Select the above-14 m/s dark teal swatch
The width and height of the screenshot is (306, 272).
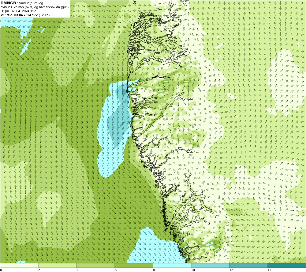coord(287,265)
